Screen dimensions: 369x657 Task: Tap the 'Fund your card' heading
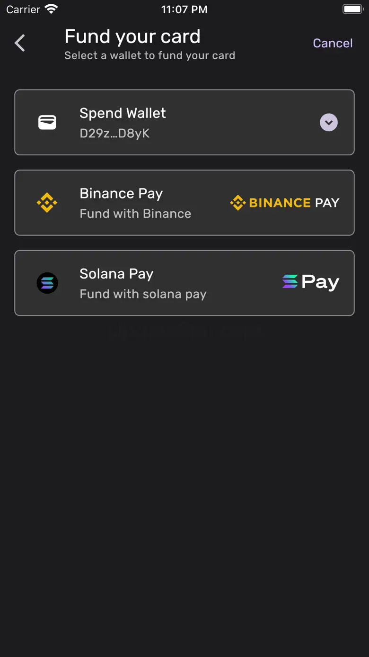click(132, 36)
